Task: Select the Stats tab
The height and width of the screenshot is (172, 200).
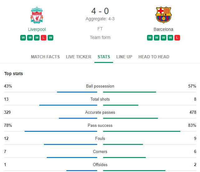Action: (104, 57)
